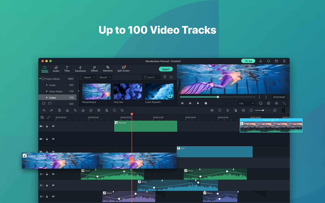Open the Import dropdown

pos(89,77)
